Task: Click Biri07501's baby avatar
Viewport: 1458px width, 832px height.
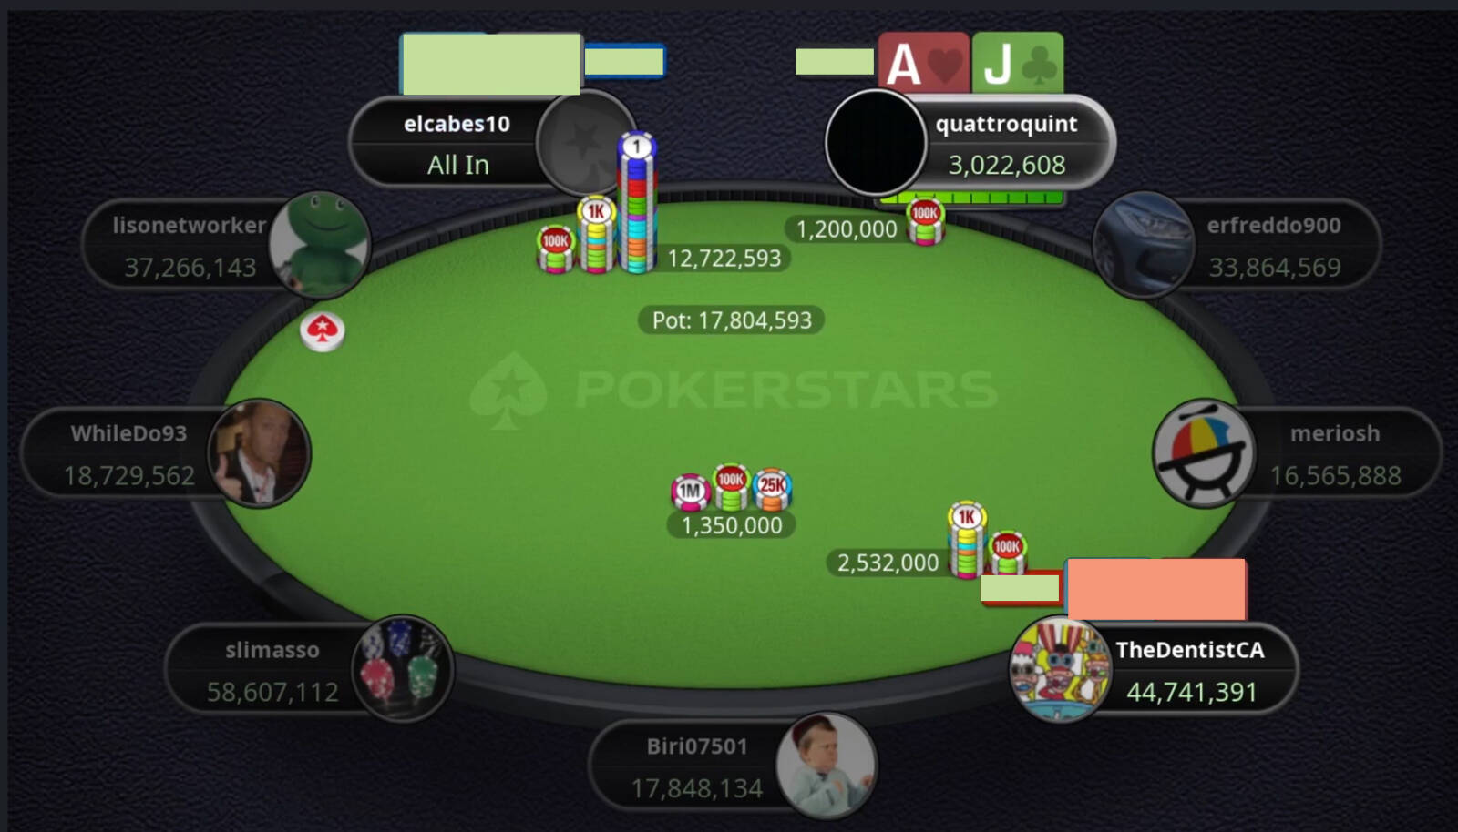Action: (x=827, y=765)
